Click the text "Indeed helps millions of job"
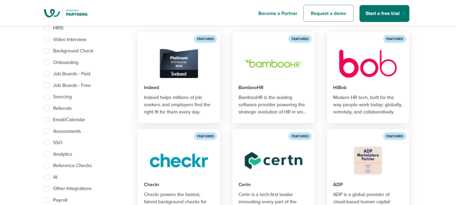This screenshot has height=205, width=456. (x=173, y=97)
